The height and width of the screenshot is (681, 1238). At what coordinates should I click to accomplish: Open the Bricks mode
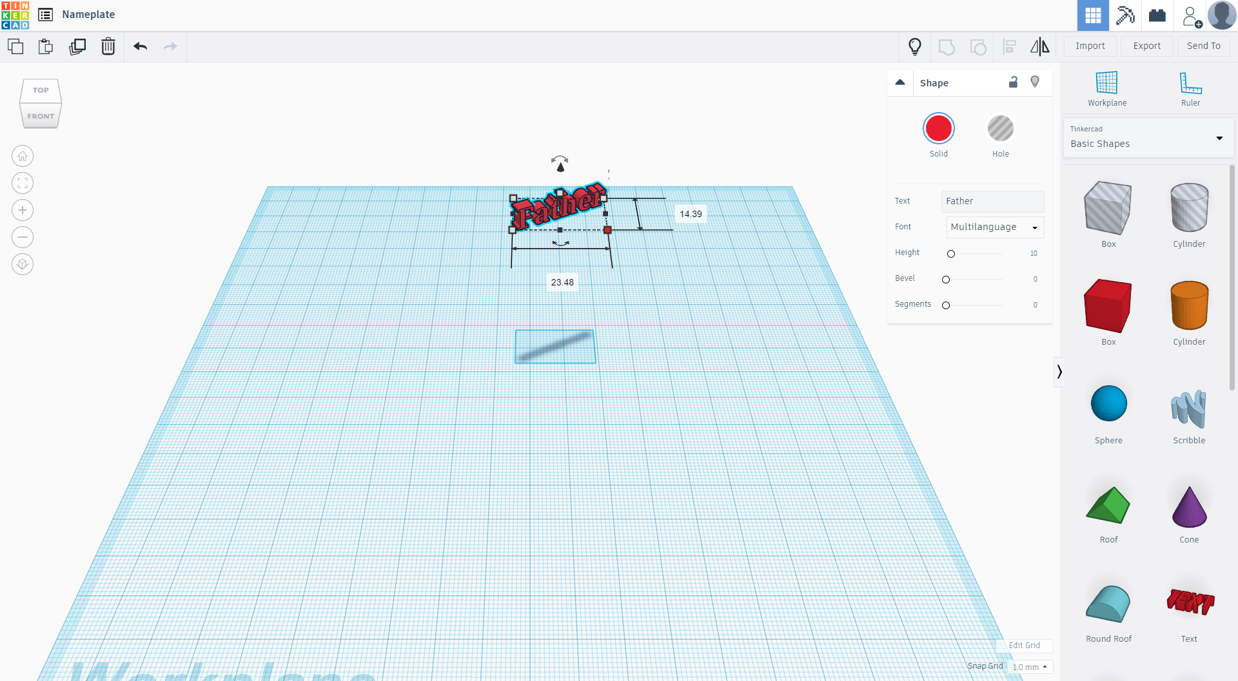point(1157,15)
